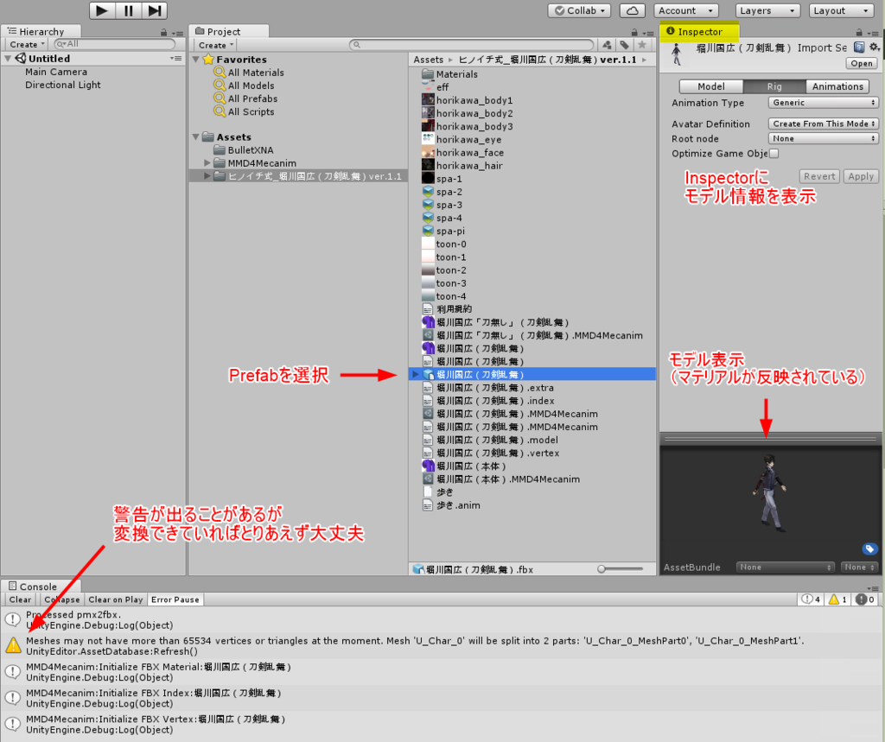The width and height of the screenshot is (885, 742).
Task: Switch to the Project tab
Action: 228,32
